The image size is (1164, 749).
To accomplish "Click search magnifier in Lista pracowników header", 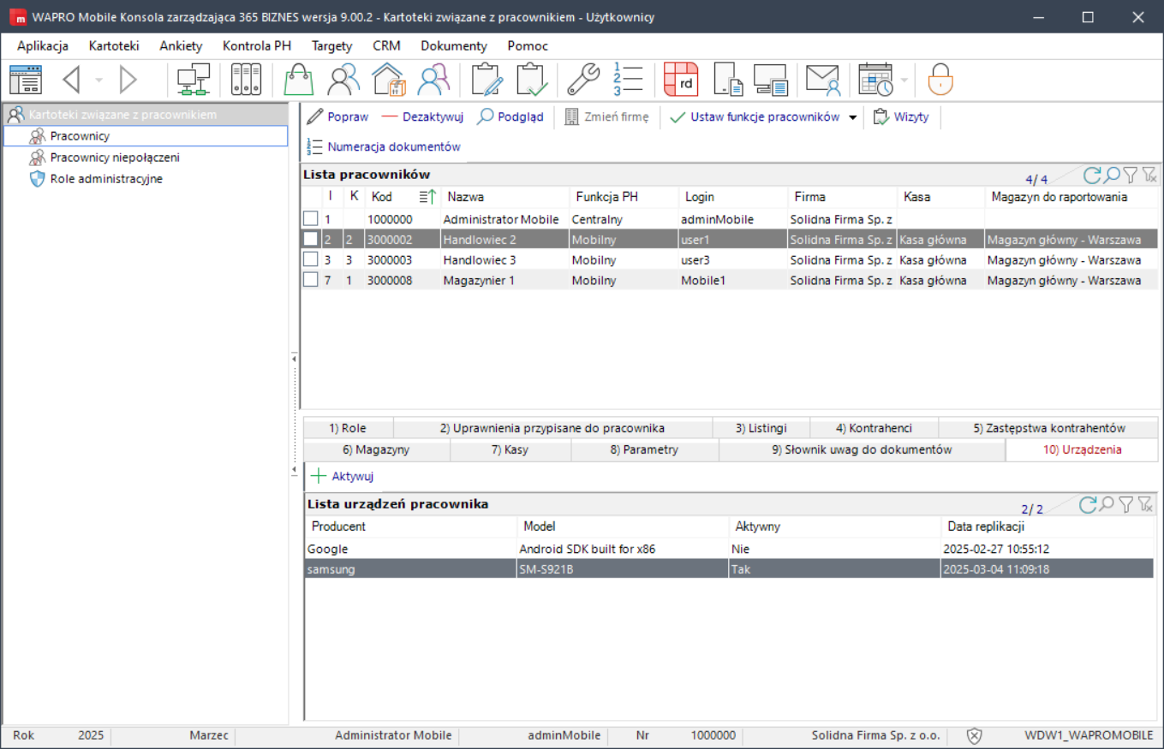I will pyautogui.click(x=1112, y=175).
